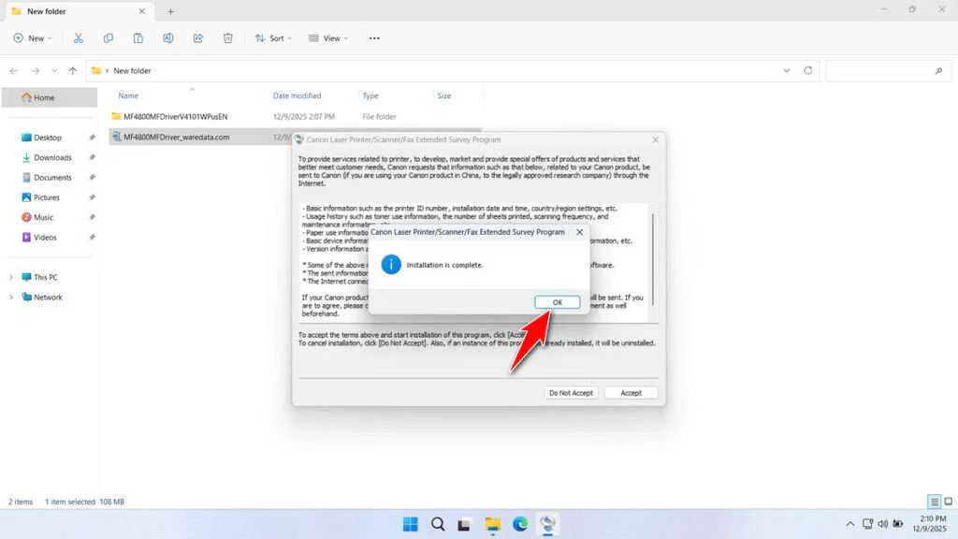This screenshot has height=539, width=958.
Task: Click the Do Not Accept button
Action: click(x=571, y=393)
